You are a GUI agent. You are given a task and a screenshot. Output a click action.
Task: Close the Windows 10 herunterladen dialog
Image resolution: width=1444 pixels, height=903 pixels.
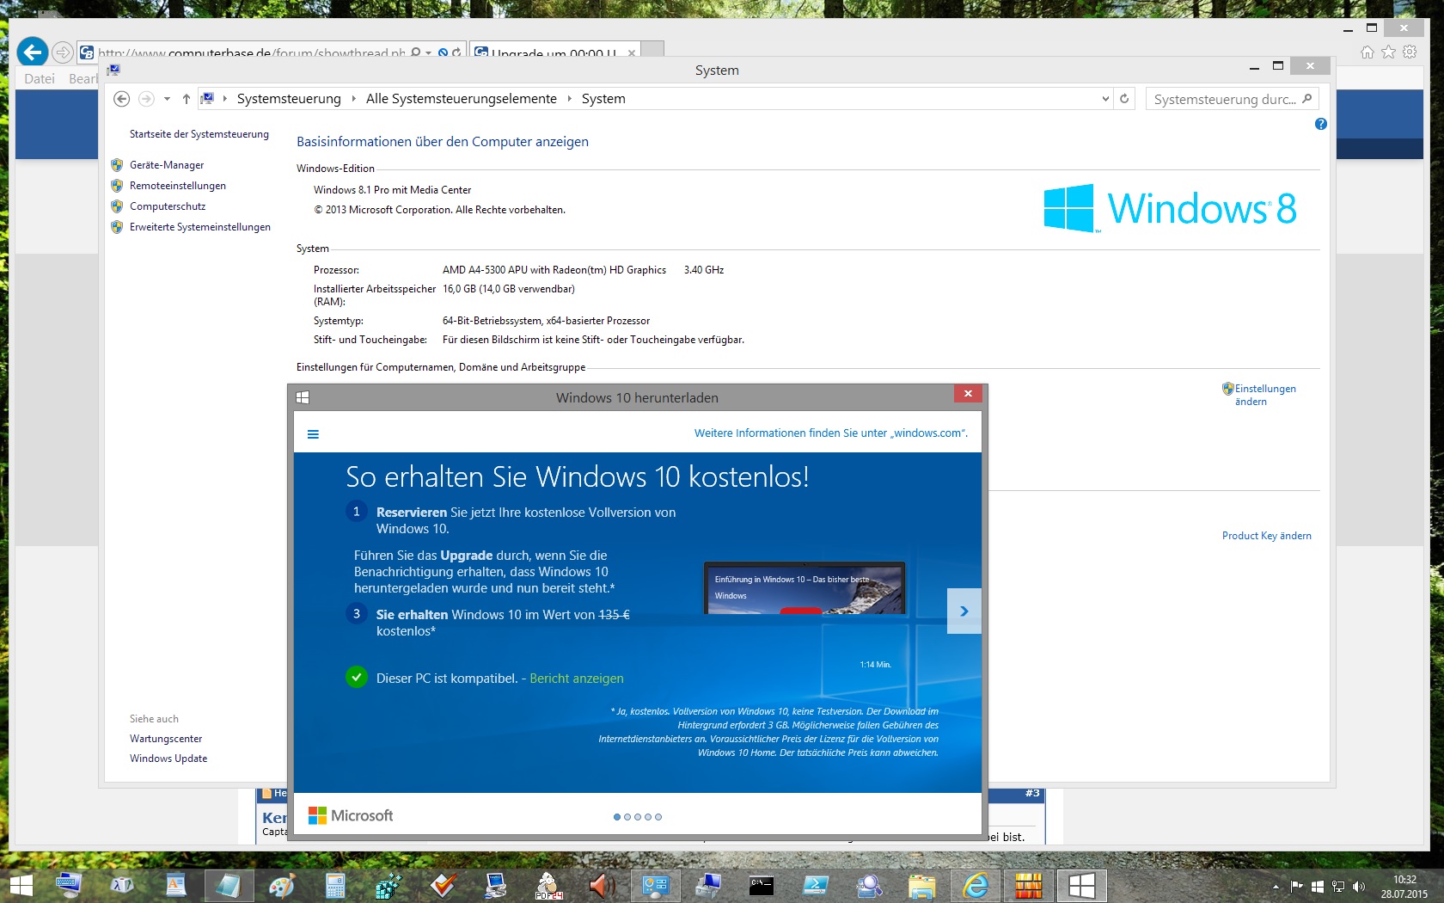968,394
